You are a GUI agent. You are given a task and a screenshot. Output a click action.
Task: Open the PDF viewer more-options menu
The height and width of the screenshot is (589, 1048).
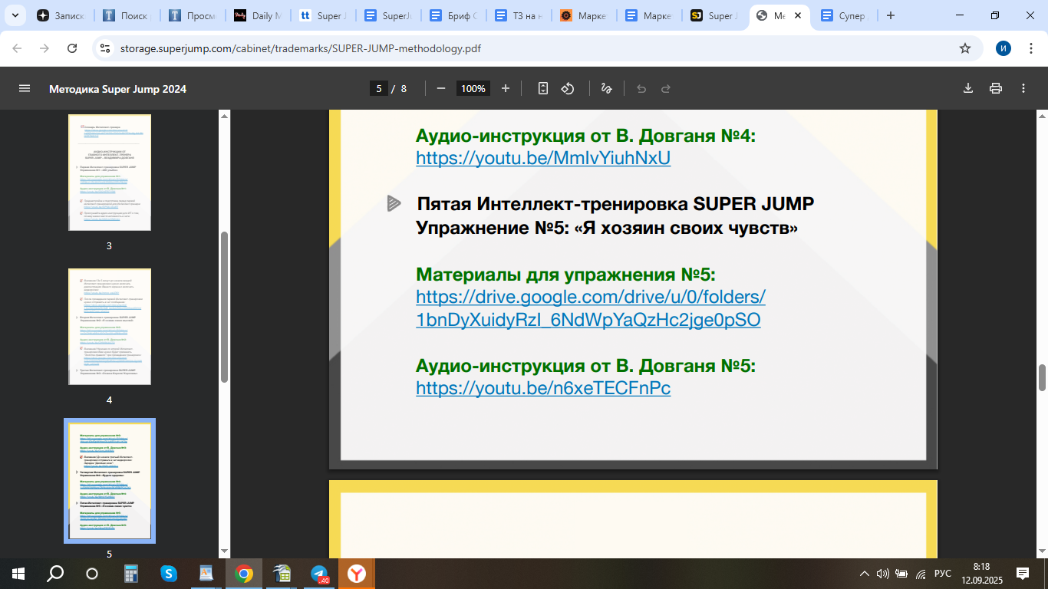click(x=1023, y=88)
